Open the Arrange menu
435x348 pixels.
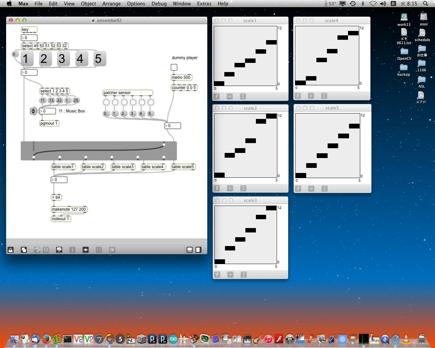(x=111, y=4)
